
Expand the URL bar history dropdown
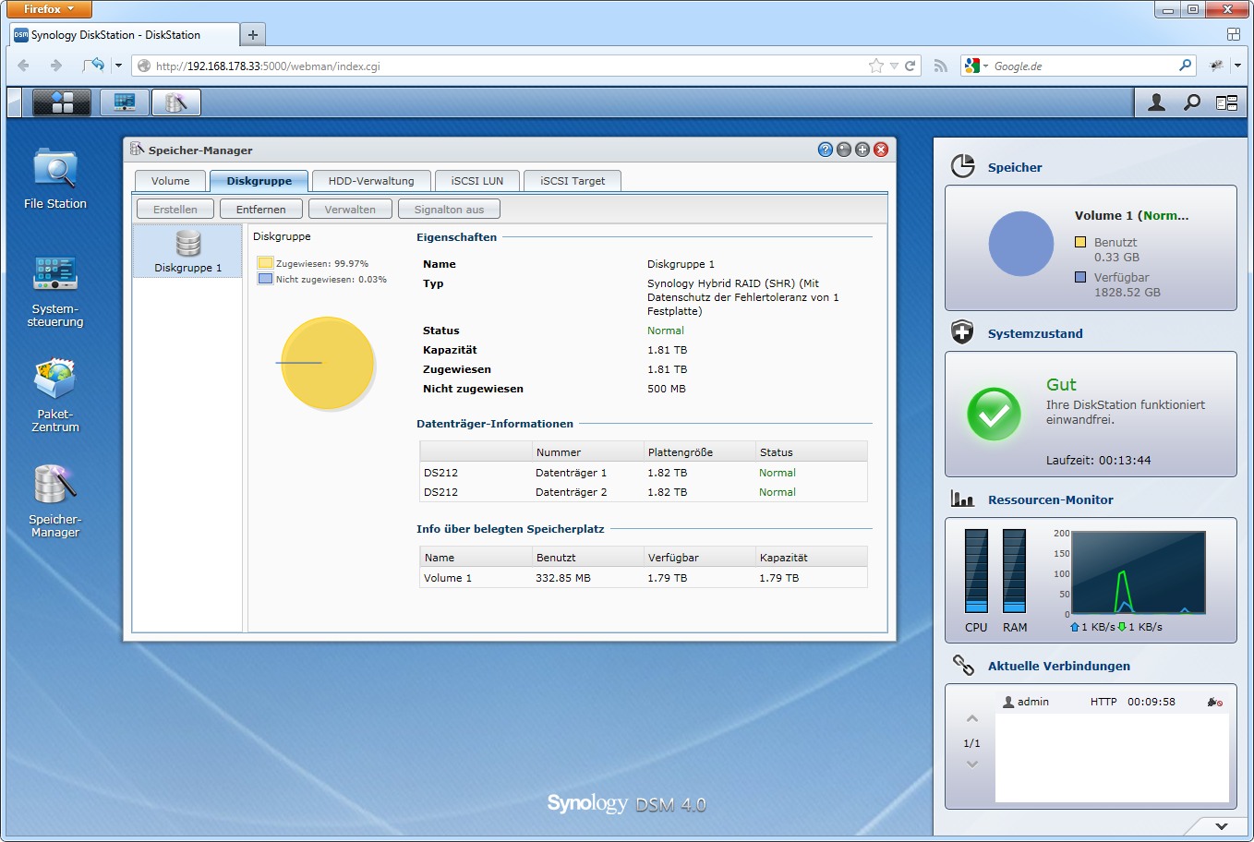point(893,66)
